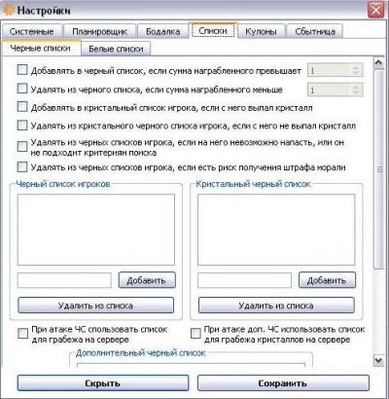The image size is (389, 399).
Task: Toggle the moral penalty risk removal checkbox
Action: 22,167
